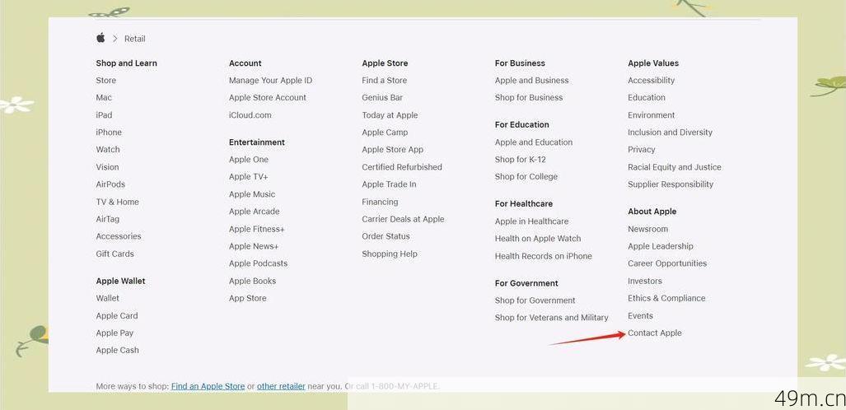846x410 pixels.
Task: Open the AirTag link
Action: 108,219
